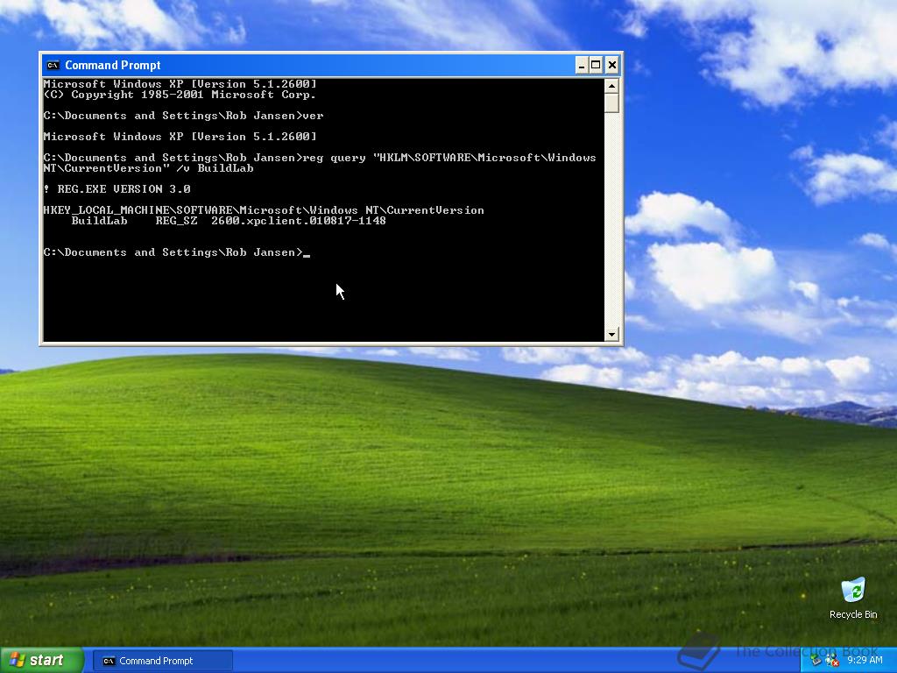897x673 pixels.
Task: Click the 'REG_SZ' type text
Action: tap(176, 221)
